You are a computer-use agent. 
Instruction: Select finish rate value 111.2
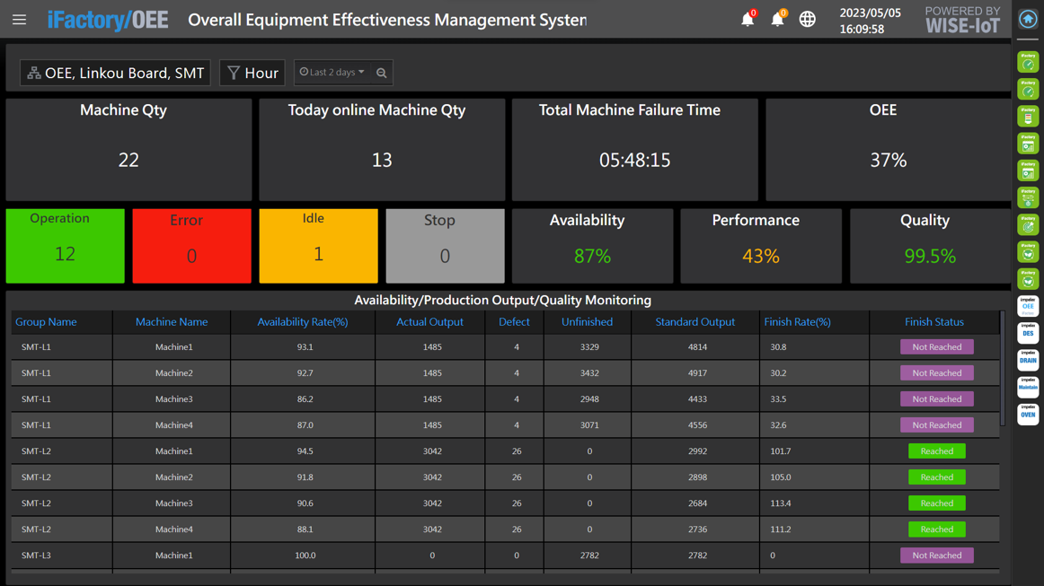coord(781,529)
